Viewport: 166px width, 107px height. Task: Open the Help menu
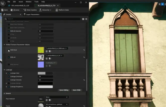(43, 2)
